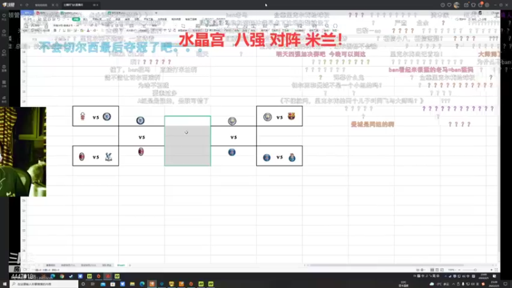Select the Barcelona logo in the bracket
Screen dimensions: 512x288
291,116
